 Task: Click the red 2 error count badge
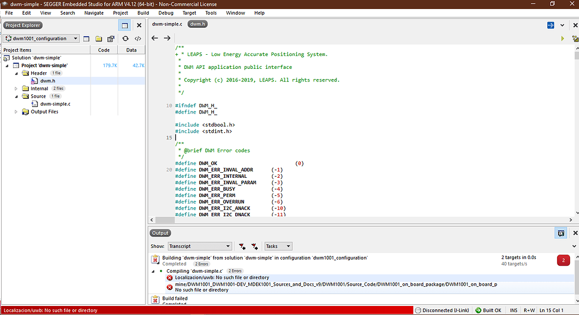563,260
